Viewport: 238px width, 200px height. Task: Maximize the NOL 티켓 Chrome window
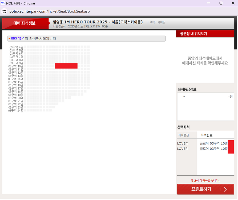click(221, 3)
